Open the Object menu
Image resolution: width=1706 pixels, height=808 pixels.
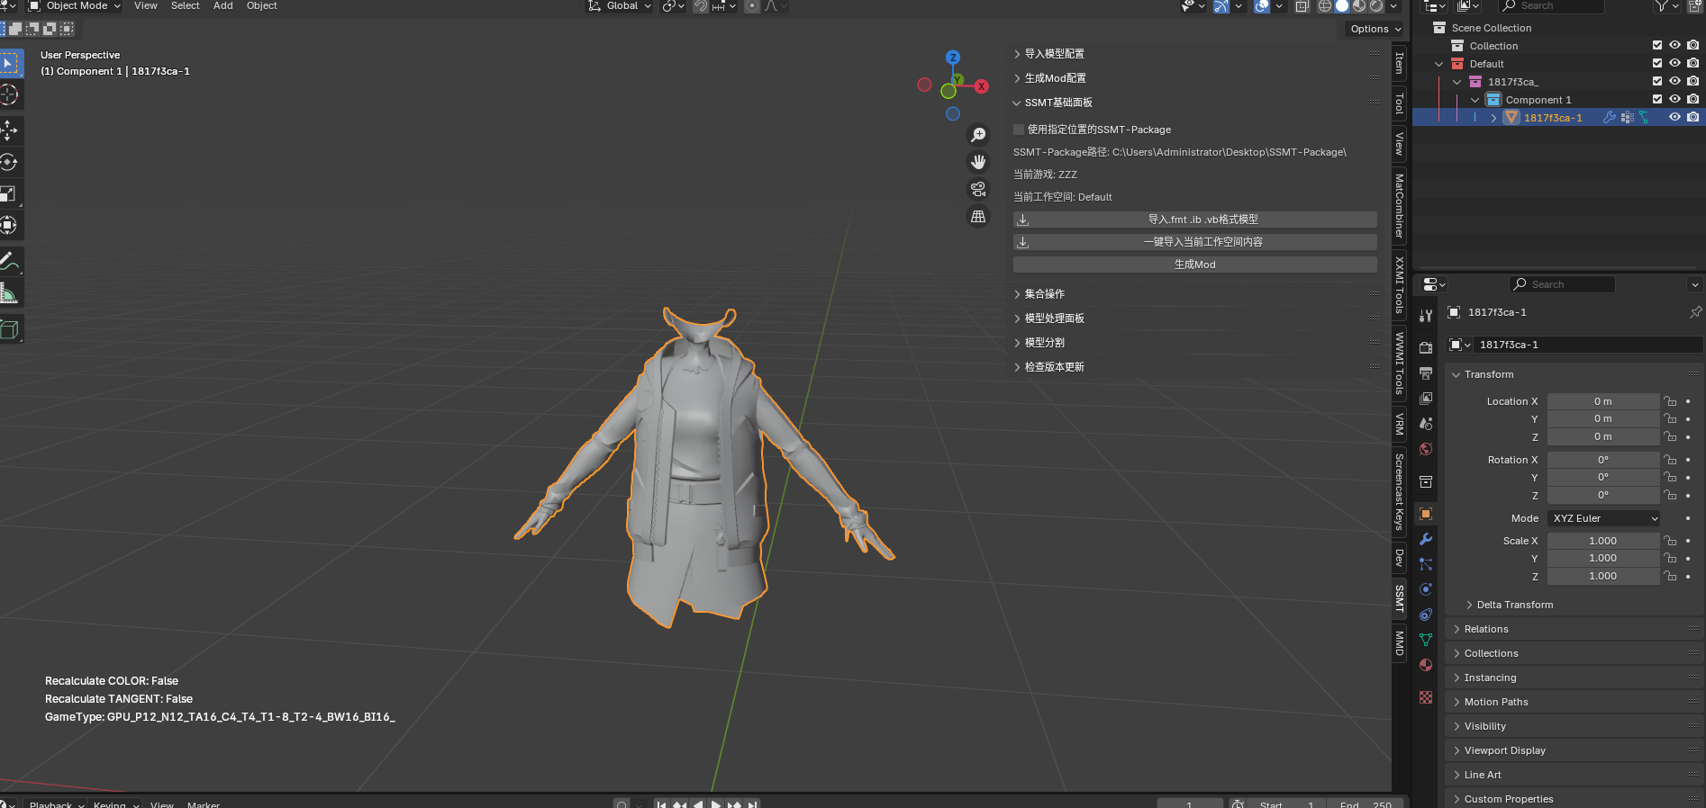tap(262, 6)
